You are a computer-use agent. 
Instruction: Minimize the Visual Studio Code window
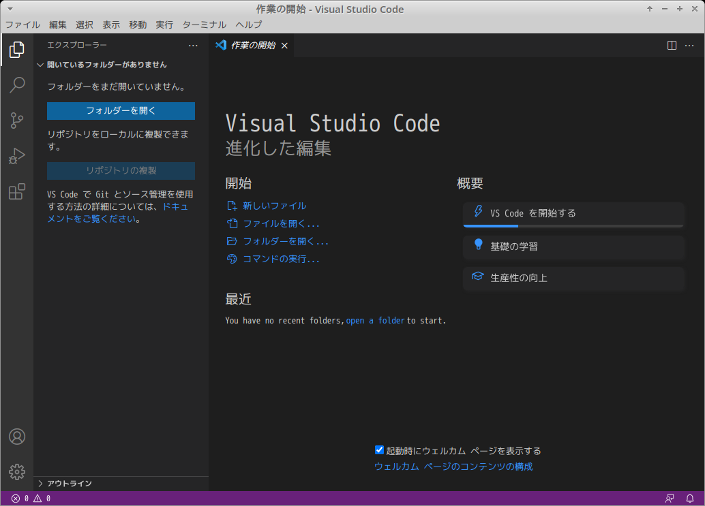tap(665, 9)
